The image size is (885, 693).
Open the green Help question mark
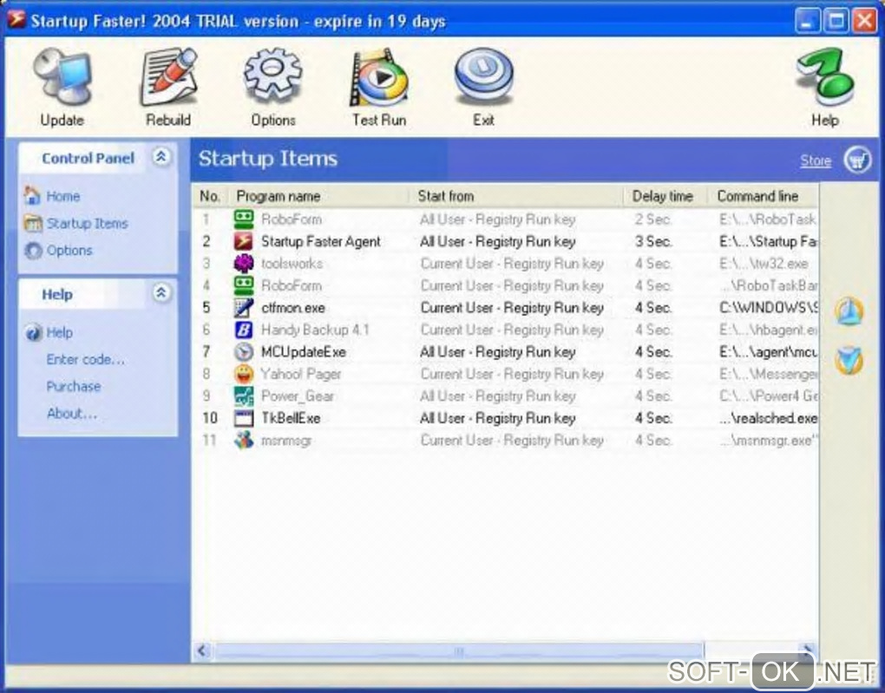(824, 76)
